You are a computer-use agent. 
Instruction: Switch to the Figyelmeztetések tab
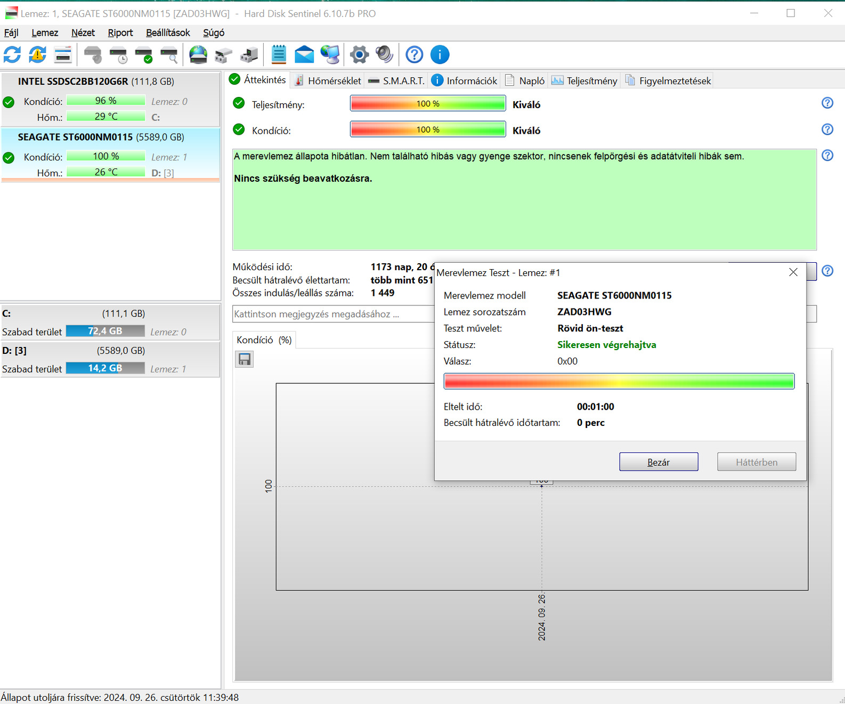[668, 80]
